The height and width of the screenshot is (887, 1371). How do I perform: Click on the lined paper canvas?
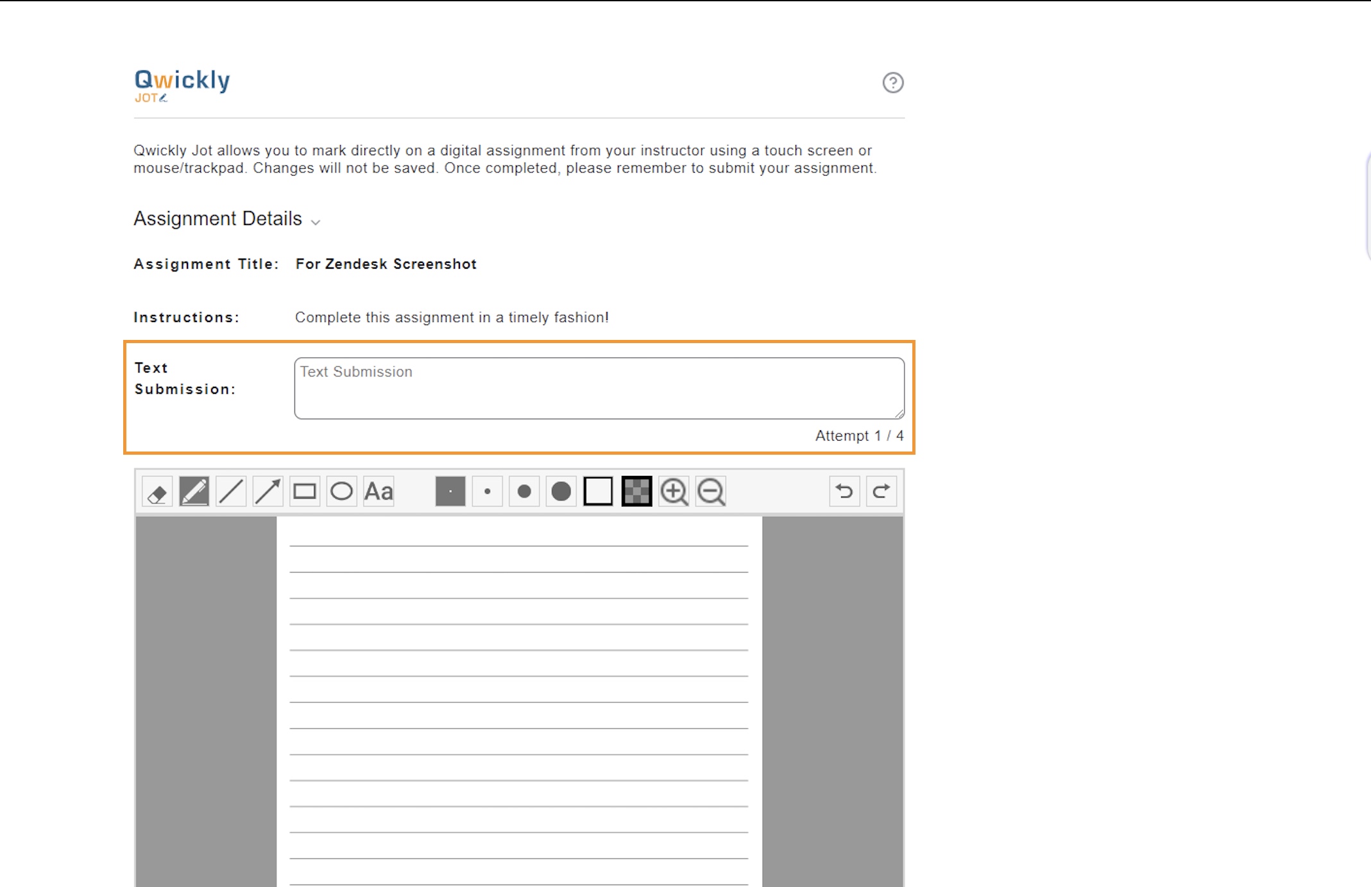(519, 702)
